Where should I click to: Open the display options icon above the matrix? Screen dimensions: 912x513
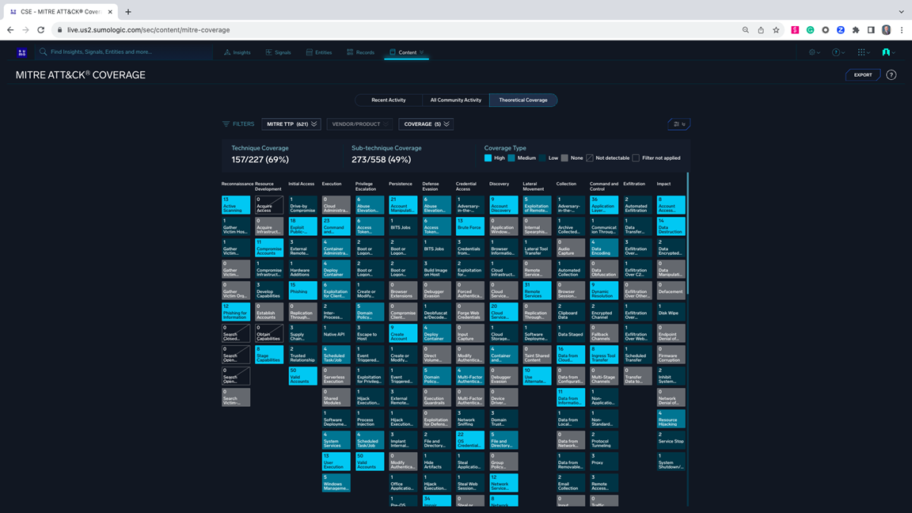678,124
